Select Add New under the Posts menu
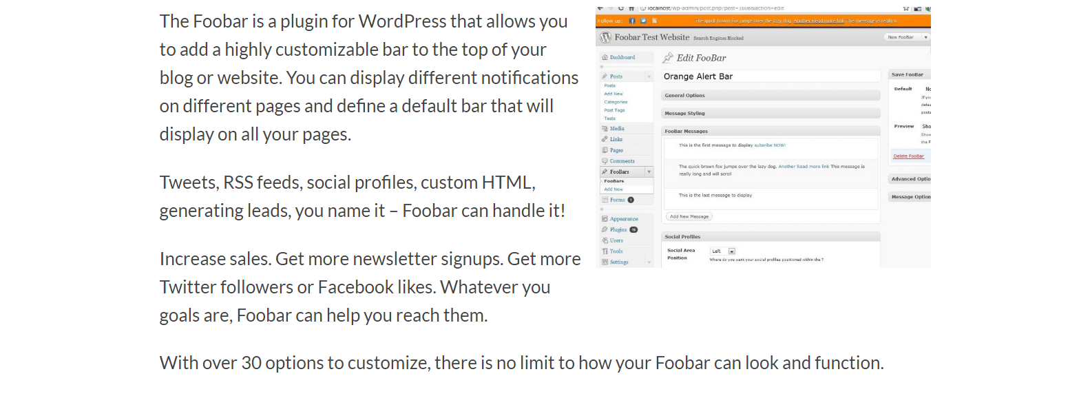The height and width of the screenshot is (396, 1090). (614, 94)
